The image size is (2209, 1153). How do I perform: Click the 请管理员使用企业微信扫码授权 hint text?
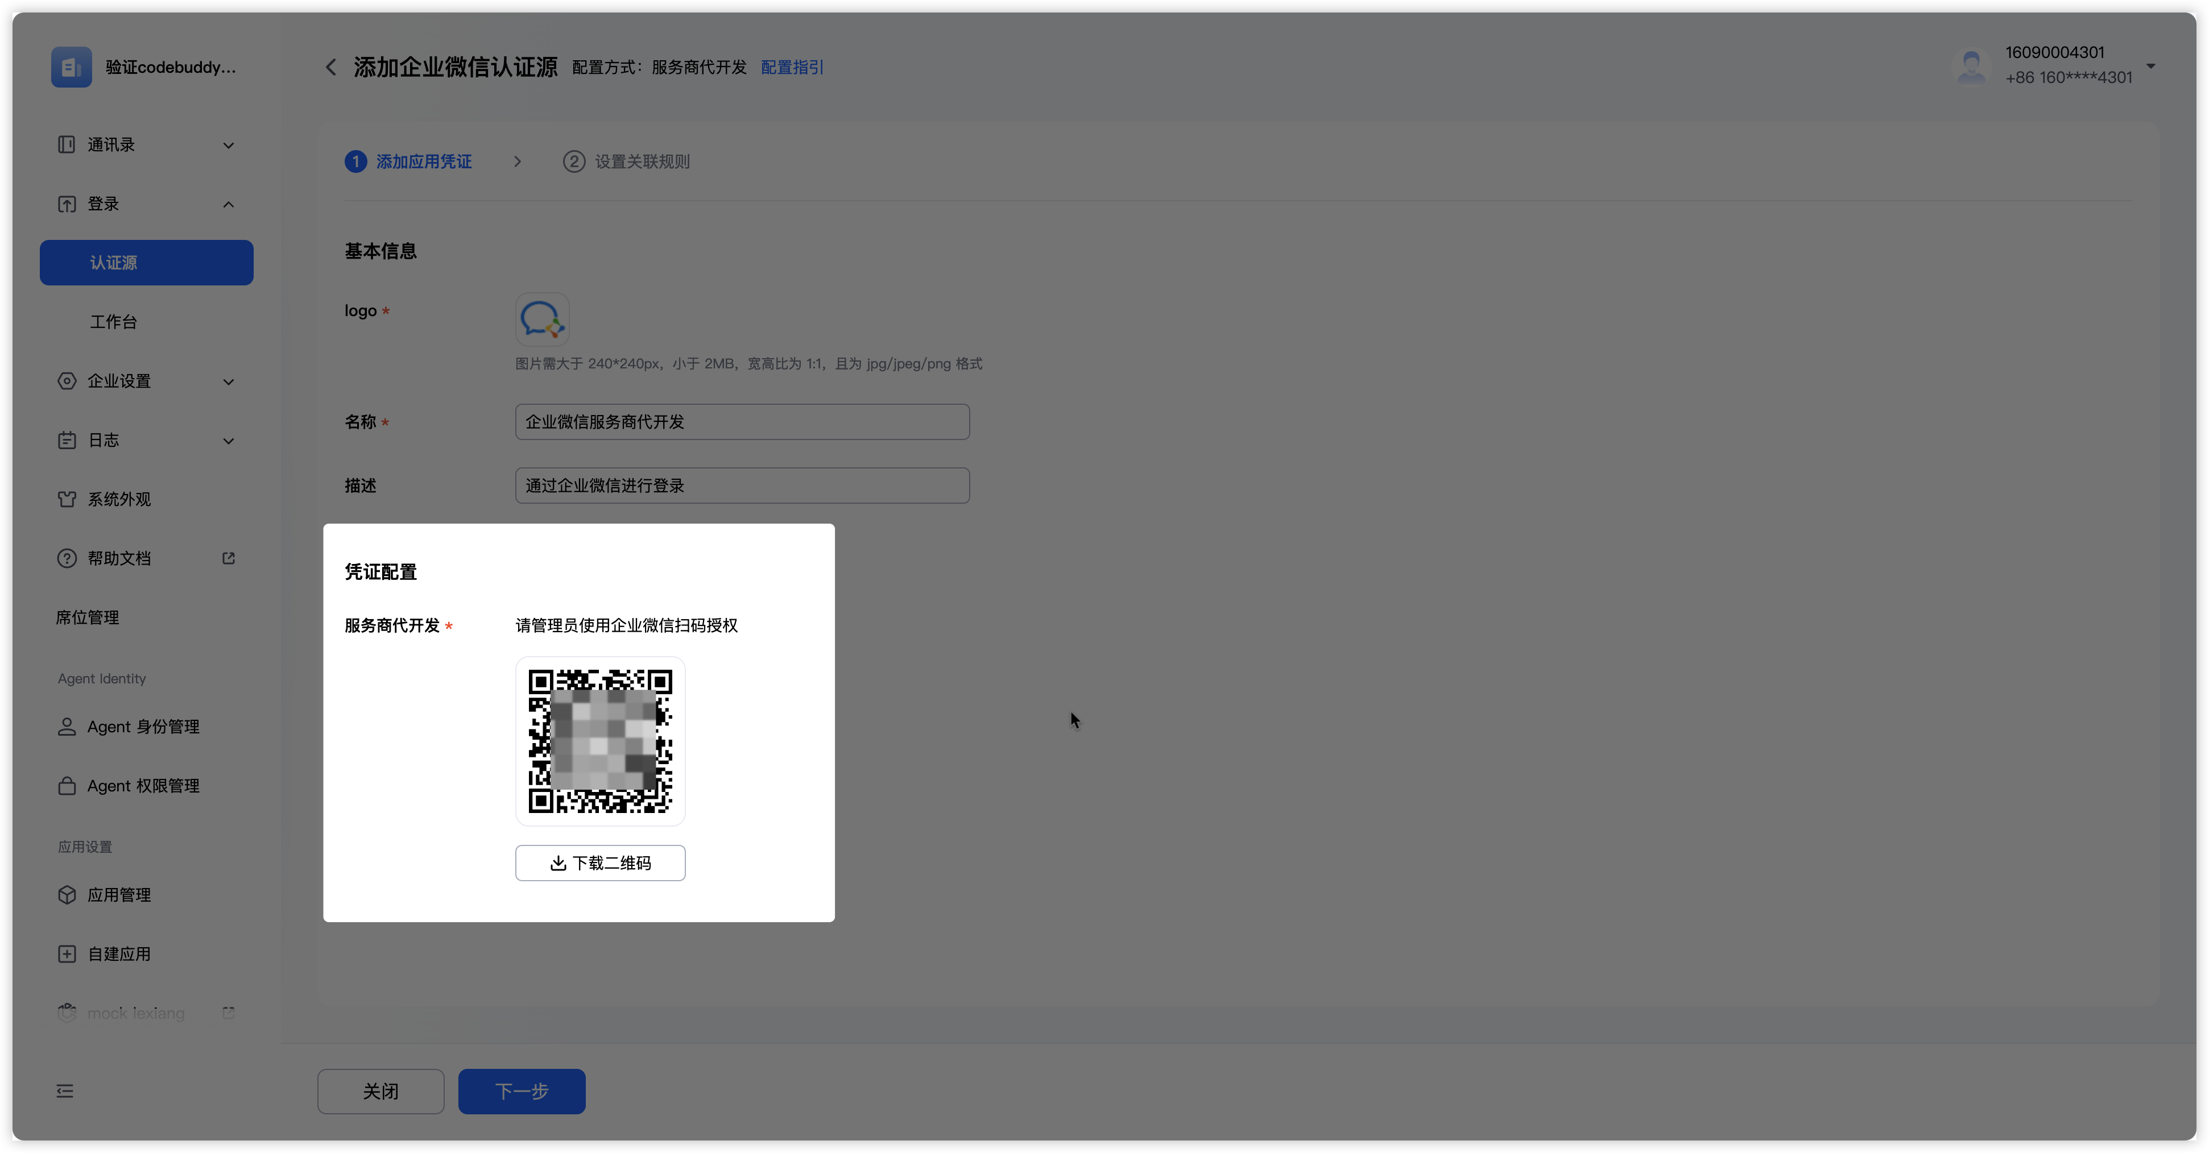tap(626, 625)
